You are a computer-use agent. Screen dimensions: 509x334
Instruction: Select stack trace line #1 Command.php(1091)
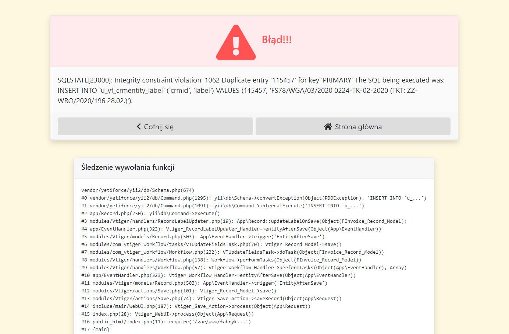coord(223,206)
